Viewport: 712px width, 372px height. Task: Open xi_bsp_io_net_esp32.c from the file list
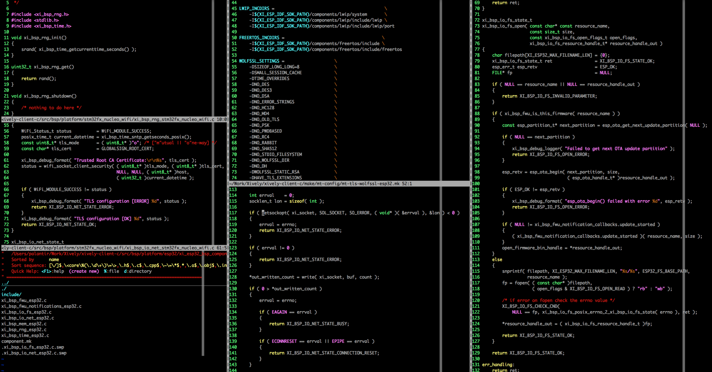(28, 318)
